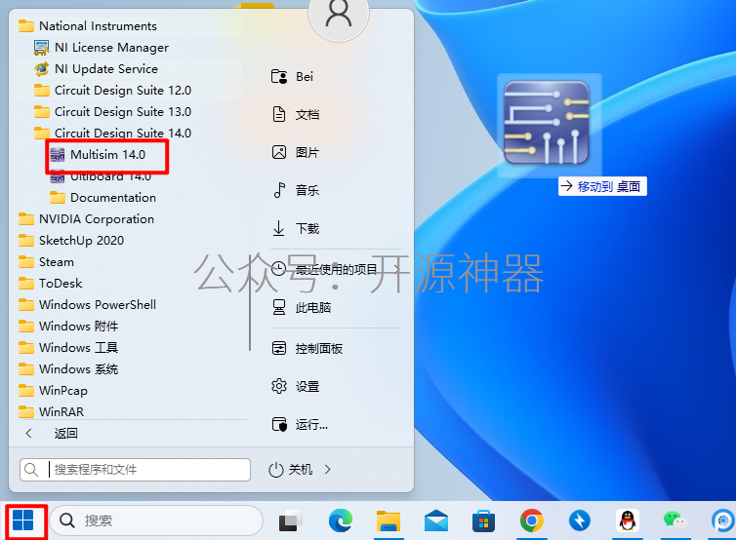
Task: Expand the NVIDIA Corporation folder
Action: point(86,219)
